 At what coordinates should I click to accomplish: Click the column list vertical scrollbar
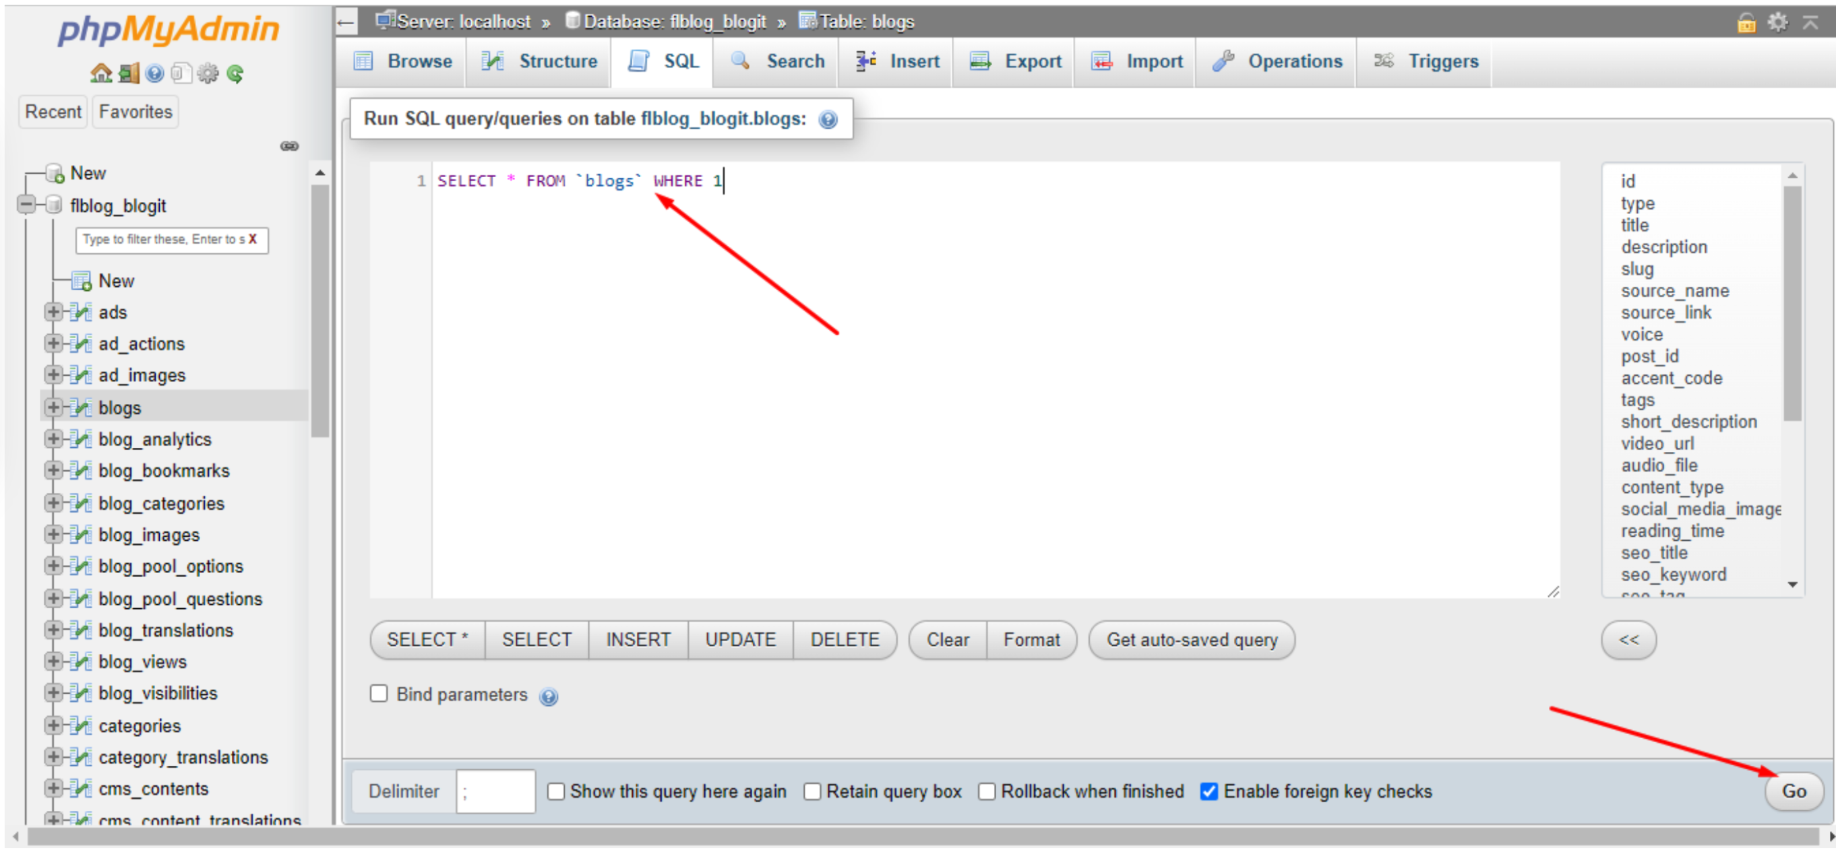1792,304
